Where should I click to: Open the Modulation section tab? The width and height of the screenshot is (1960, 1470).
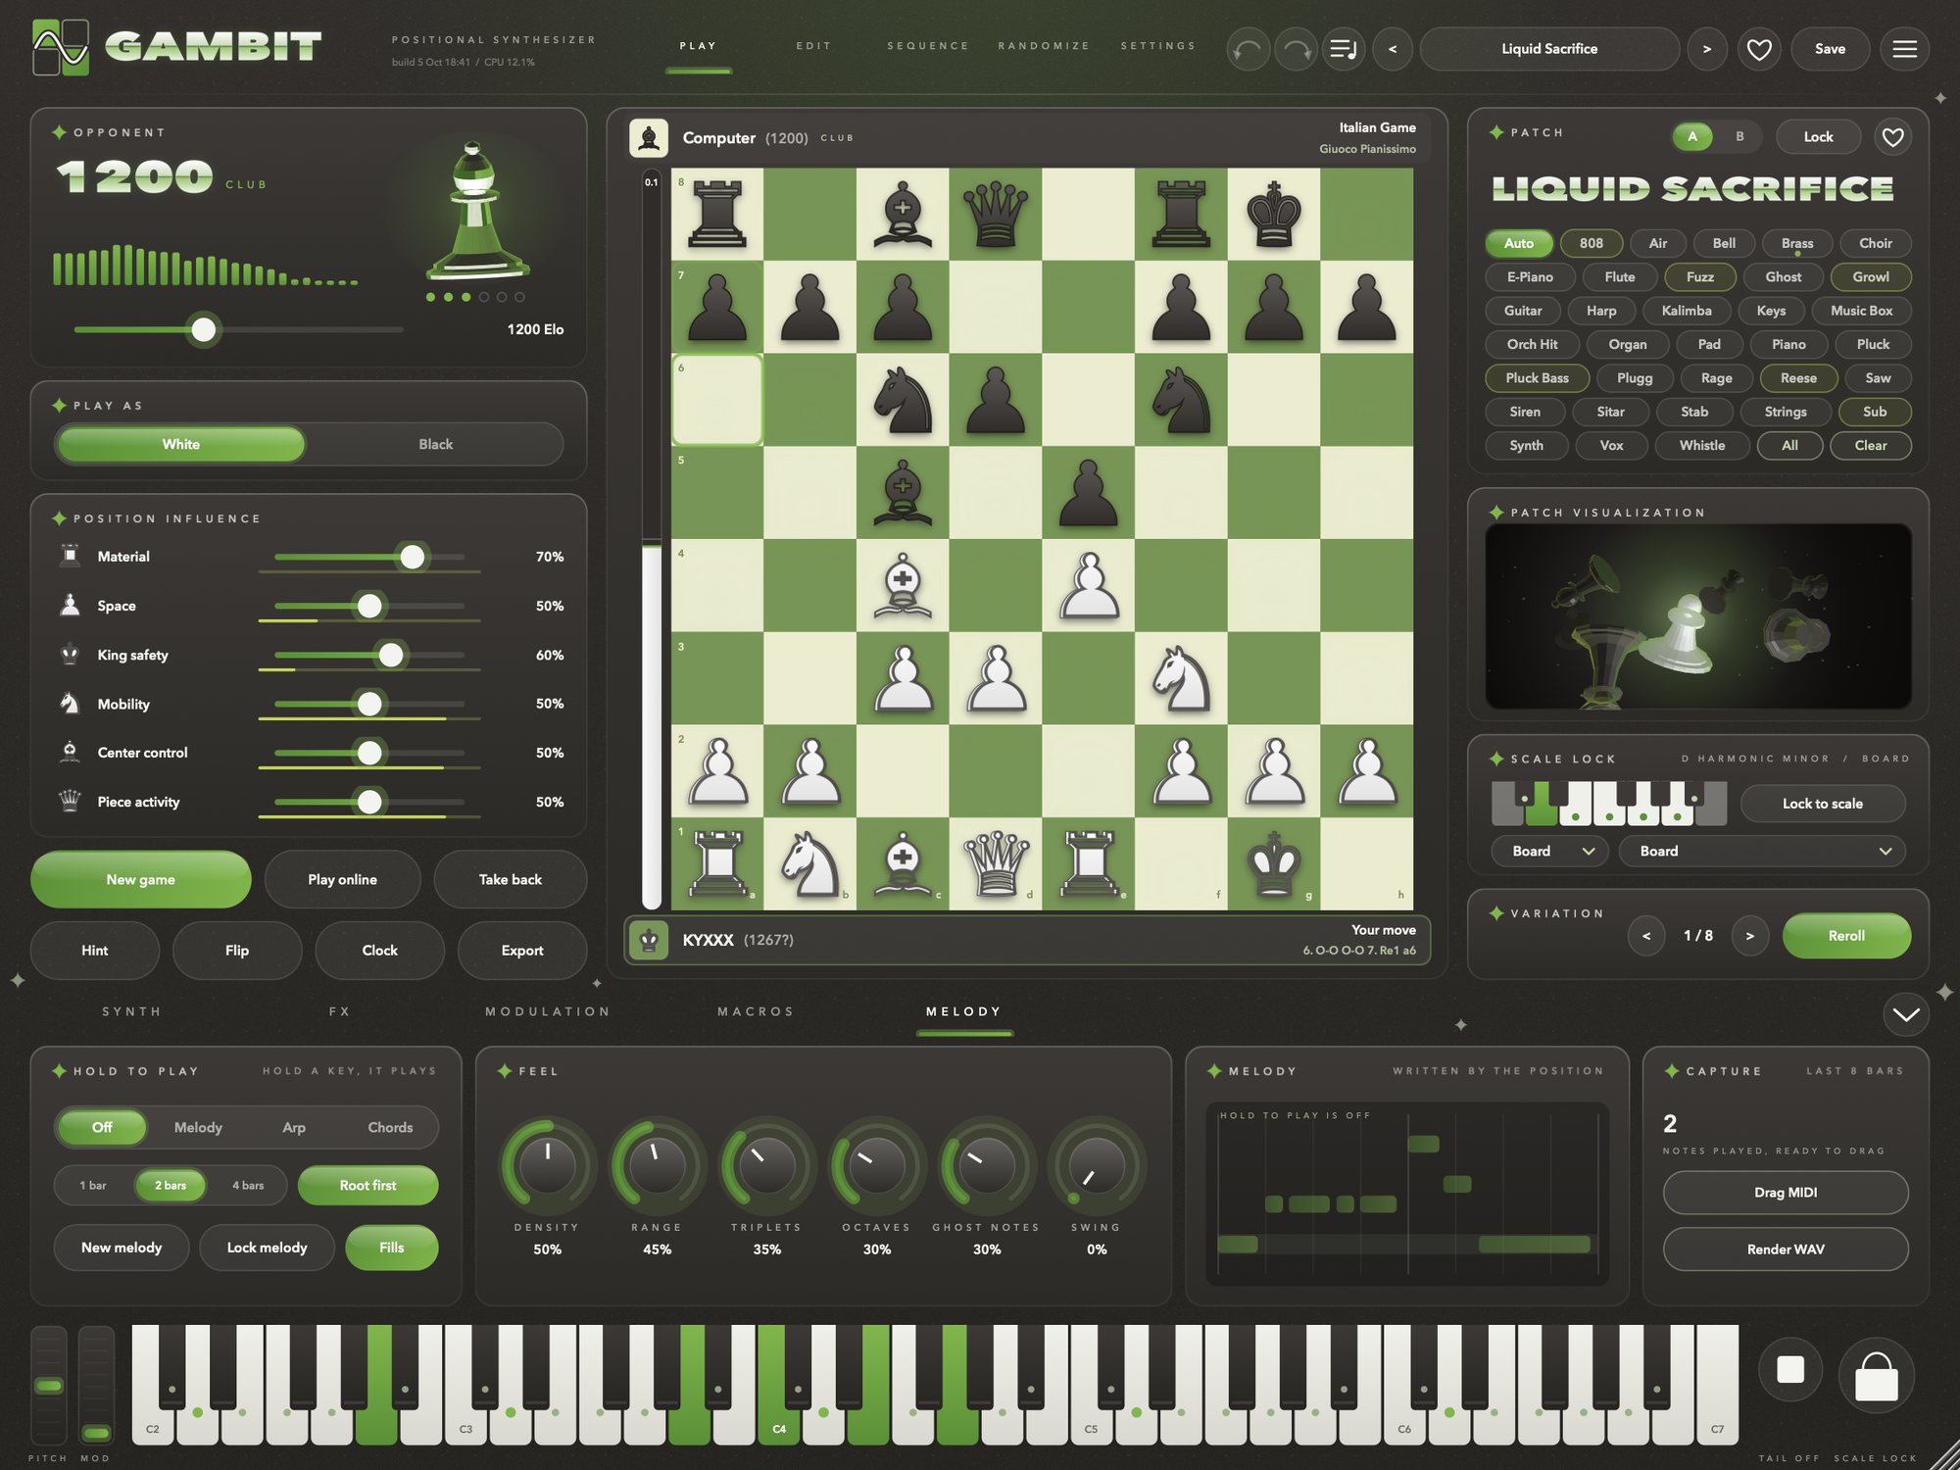coord(548,1011)
